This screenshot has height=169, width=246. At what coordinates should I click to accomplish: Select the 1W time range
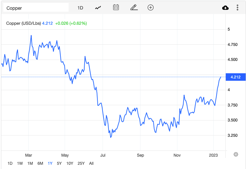point(20,163)
